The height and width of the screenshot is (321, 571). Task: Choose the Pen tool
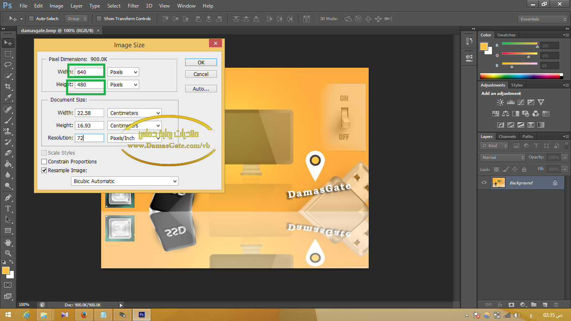click(x=8, y=197)
